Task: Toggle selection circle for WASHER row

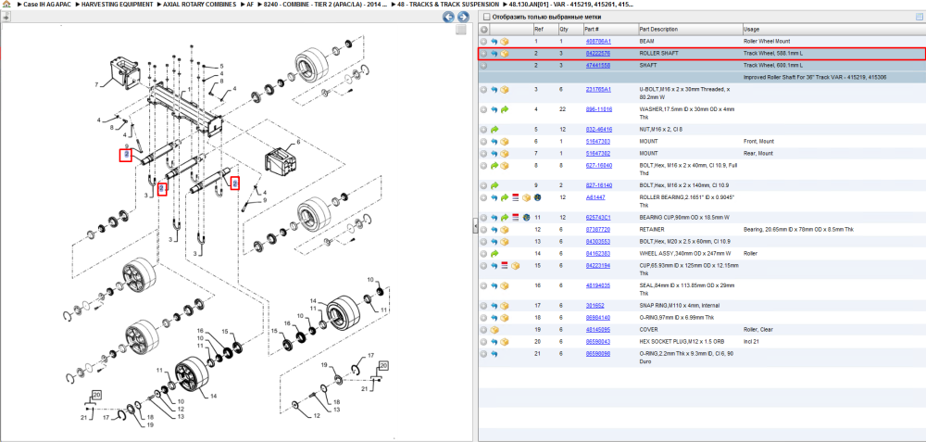Action: pos(483,110)
